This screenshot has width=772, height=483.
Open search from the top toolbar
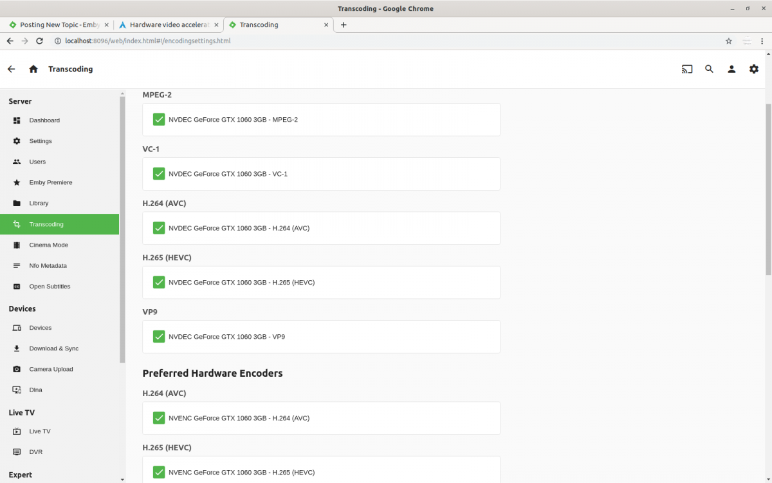coord(709,69)
